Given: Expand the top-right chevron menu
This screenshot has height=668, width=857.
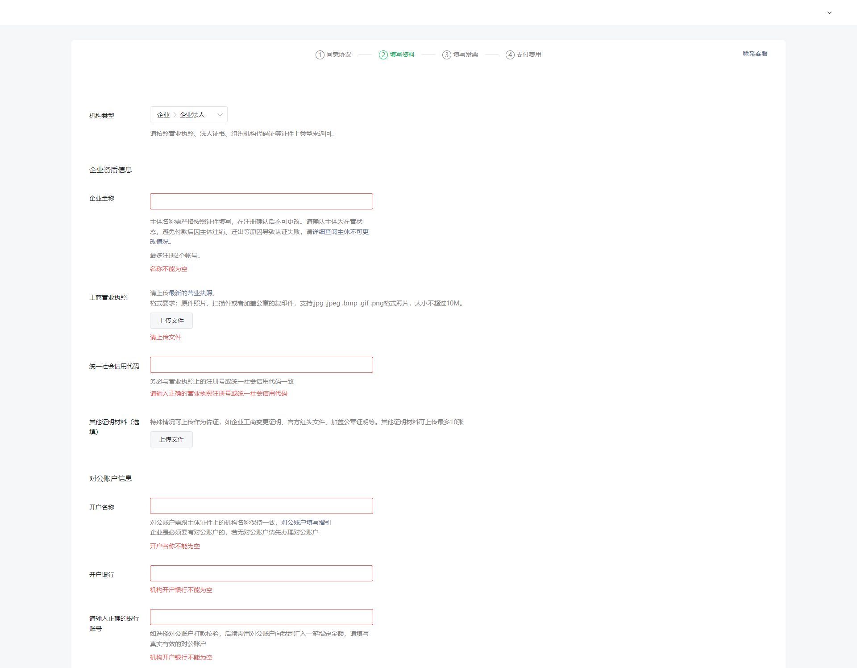Looking at the screenshot, I should [829, 13].
